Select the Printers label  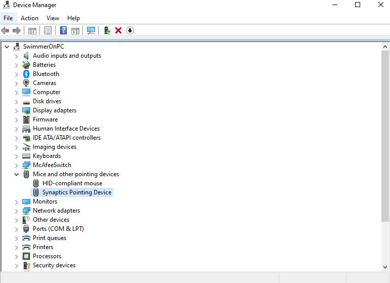43,247
